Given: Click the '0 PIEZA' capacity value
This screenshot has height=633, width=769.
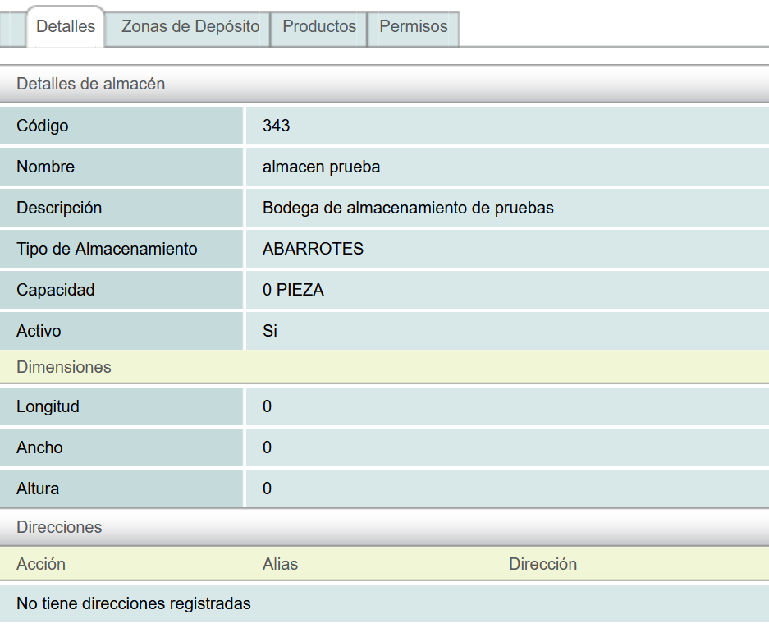Looking at the screenshot, I should 293,290.
